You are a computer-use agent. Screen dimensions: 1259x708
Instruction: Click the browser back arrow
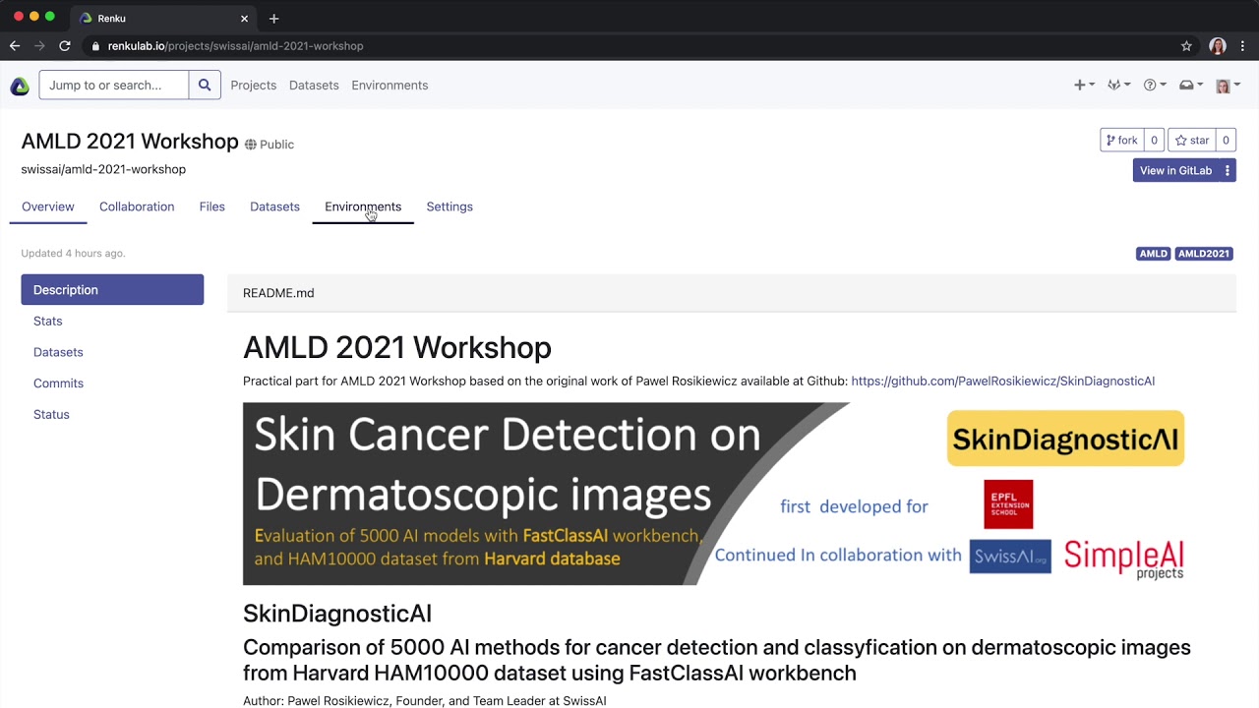point(15,46)
